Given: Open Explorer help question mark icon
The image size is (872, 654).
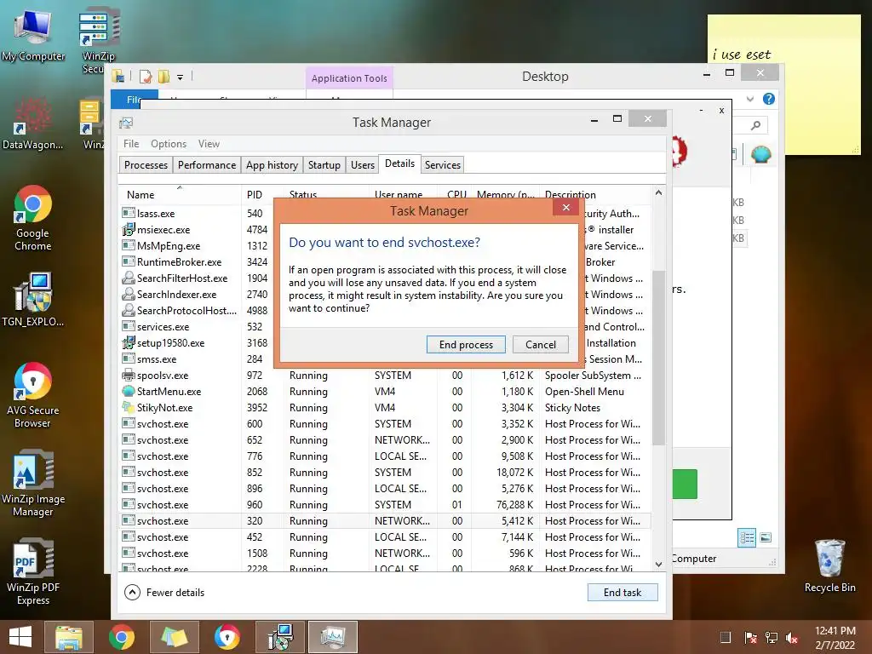Looking at the screenshot, I should pos(769,99).
